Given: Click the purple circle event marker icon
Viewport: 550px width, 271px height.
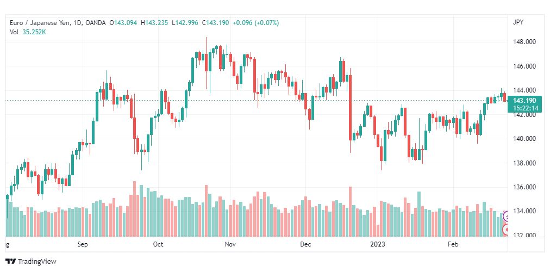Looking at the screenshot, I should coord(506,217).
